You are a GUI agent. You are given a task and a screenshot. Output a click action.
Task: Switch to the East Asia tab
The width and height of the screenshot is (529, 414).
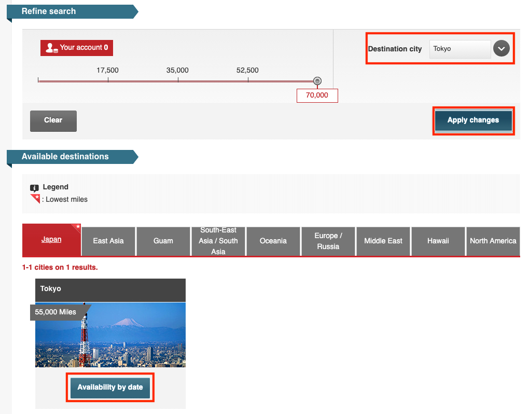click(108, 241)
